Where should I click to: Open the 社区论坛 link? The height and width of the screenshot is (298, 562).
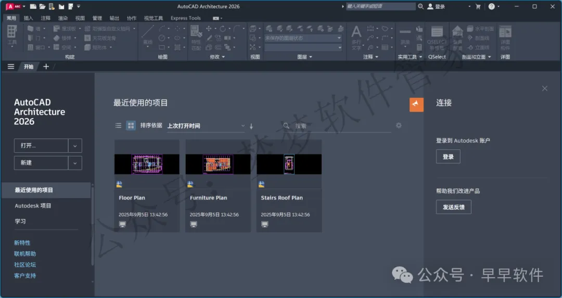pyautogui.click(x=25, y=265)
